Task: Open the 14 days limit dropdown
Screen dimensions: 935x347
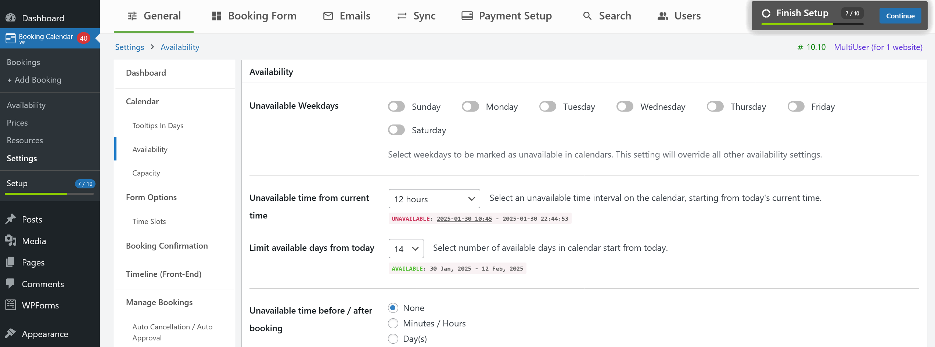Action: click(x=406, y=249)
